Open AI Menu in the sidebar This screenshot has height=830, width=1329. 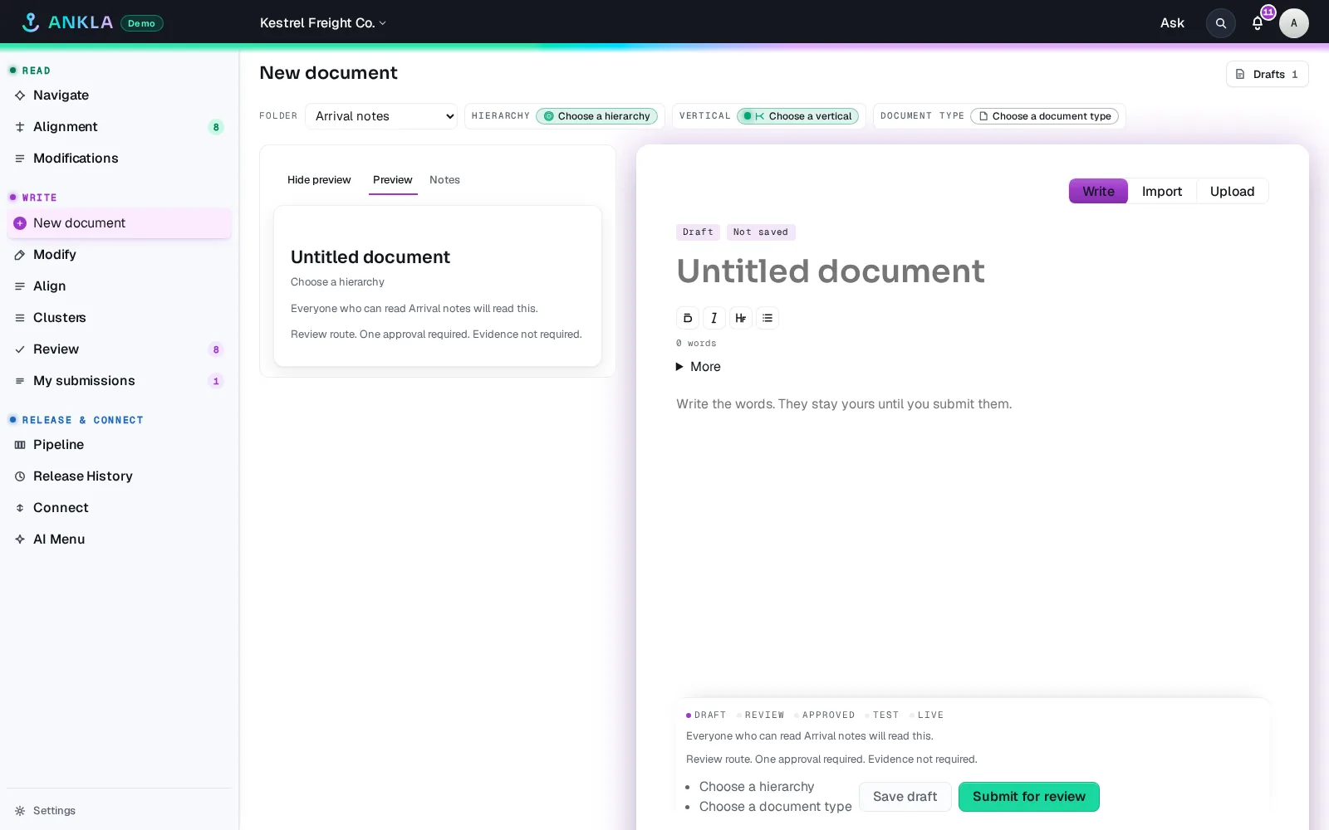click(119, 539)
